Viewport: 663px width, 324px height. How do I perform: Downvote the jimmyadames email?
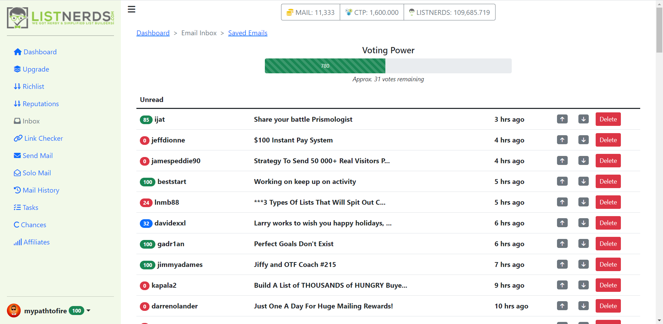coord(584,265)
